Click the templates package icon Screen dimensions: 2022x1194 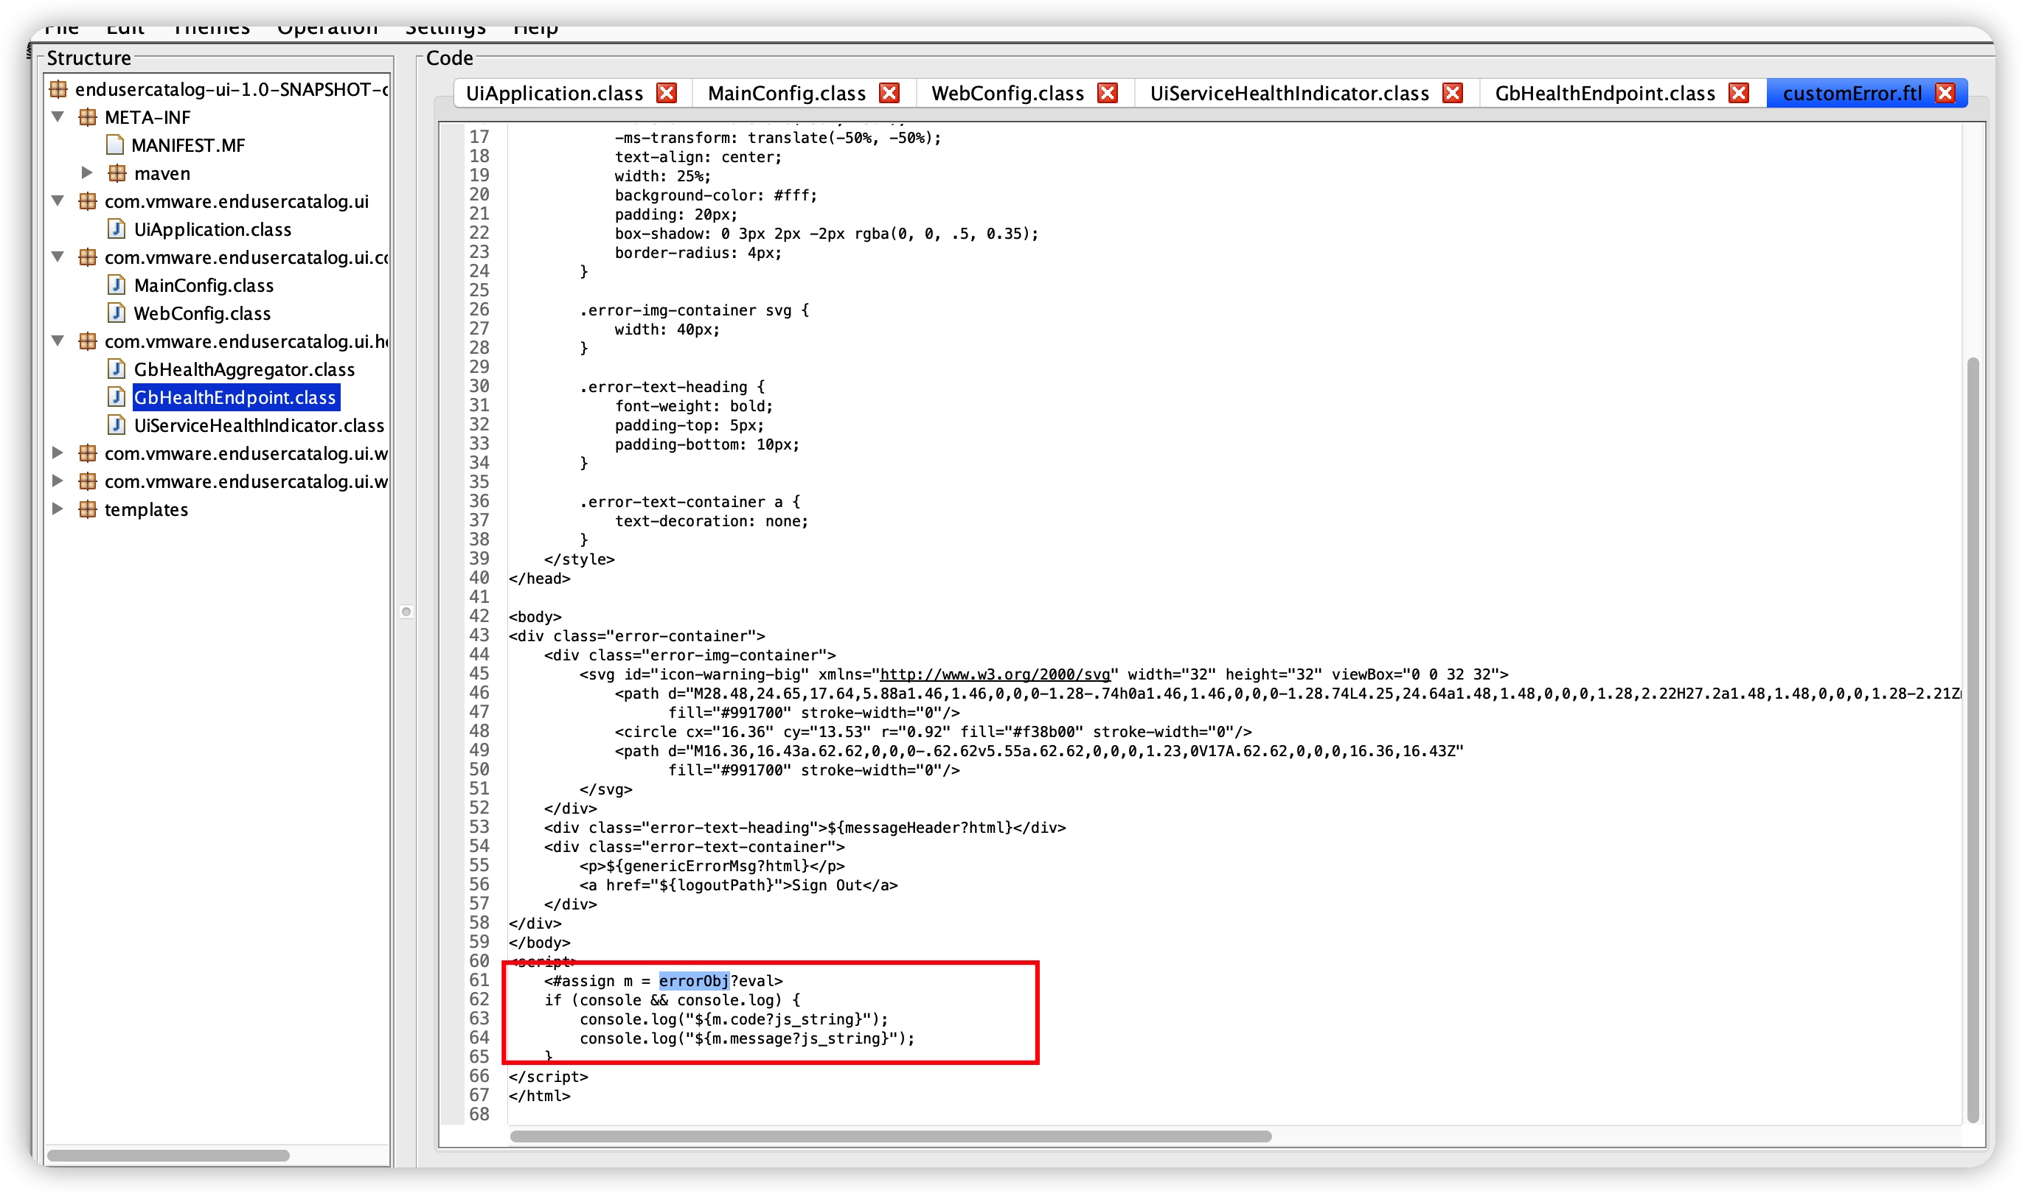pyautogui.click(x=88, y=509)
